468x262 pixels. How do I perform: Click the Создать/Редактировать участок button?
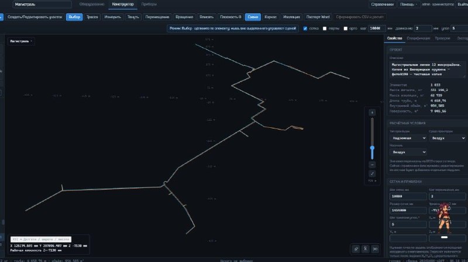pyautogui.click(x=35, y=17)
